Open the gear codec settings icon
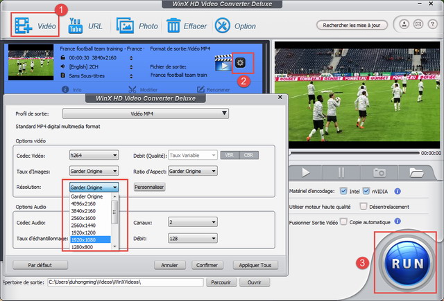444x301 pixels. (241, 62)
